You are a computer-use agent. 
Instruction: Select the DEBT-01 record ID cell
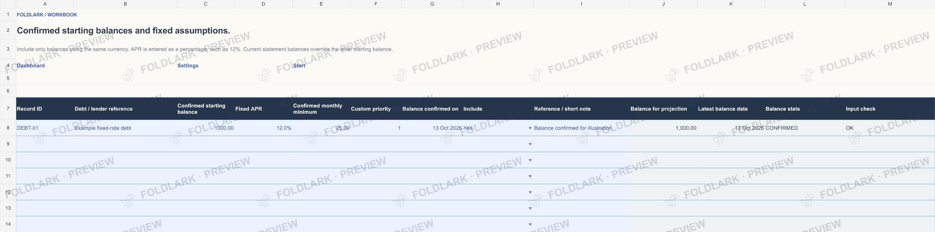(x=45, y=128)
